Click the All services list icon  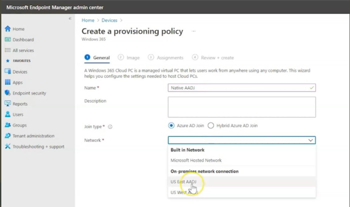click(x=7, y=50)
